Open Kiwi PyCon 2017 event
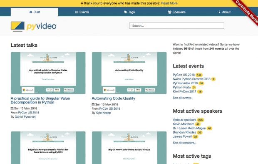This screenshot has height=164, width=258. [x=184, y=91]
